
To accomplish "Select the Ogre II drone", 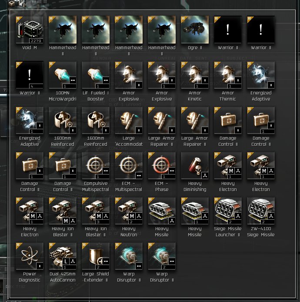I will pyautogui.click(x=195, y=30).
